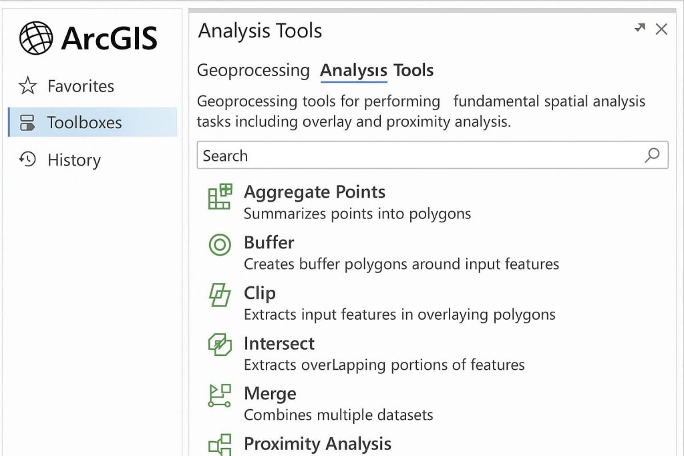Screen dimensions: 684x456
Task: Select the Analysis Tools tab
Action: pos(376,71)
